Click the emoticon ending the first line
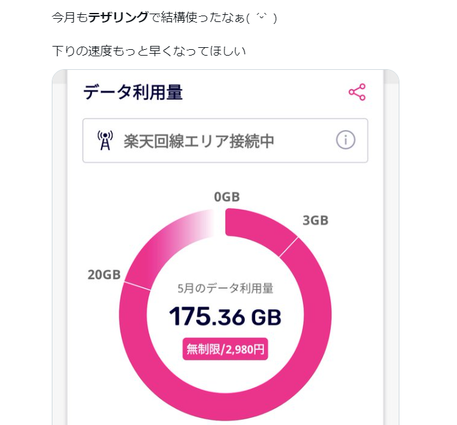 pos(262,17)
